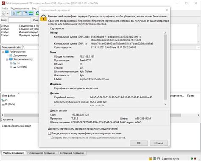Click the yellow padlock certificate icon
This screenshot has width=201, height=161.
pyautogui.click(x=43, y=18)
